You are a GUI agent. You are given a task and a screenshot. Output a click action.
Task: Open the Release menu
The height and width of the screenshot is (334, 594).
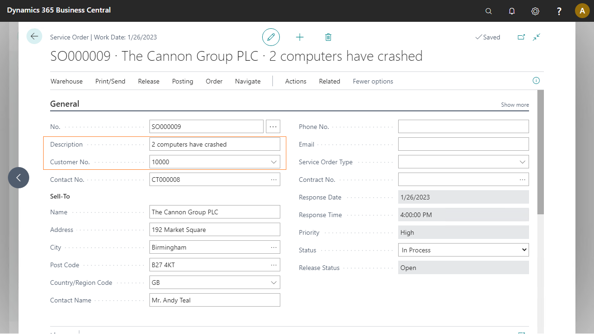pos(148,81)
